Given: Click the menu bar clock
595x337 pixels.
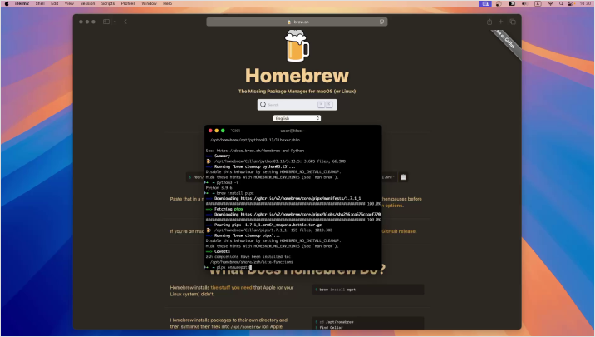Looking at the screenshot, I should click(x=585, y=3).
